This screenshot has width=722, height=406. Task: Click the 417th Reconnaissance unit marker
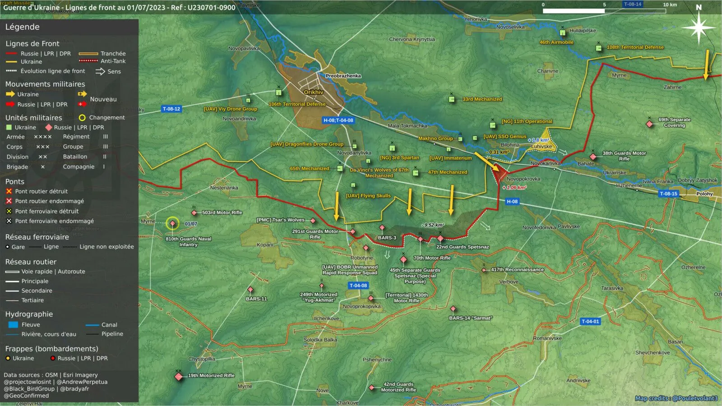click(x=484, y=270)
